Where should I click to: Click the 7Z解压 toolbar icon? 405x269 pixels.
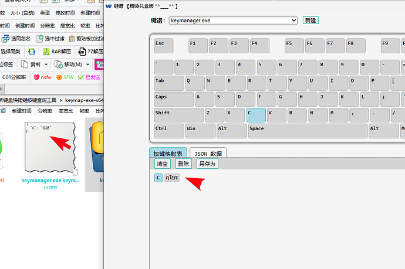(82, 51)
